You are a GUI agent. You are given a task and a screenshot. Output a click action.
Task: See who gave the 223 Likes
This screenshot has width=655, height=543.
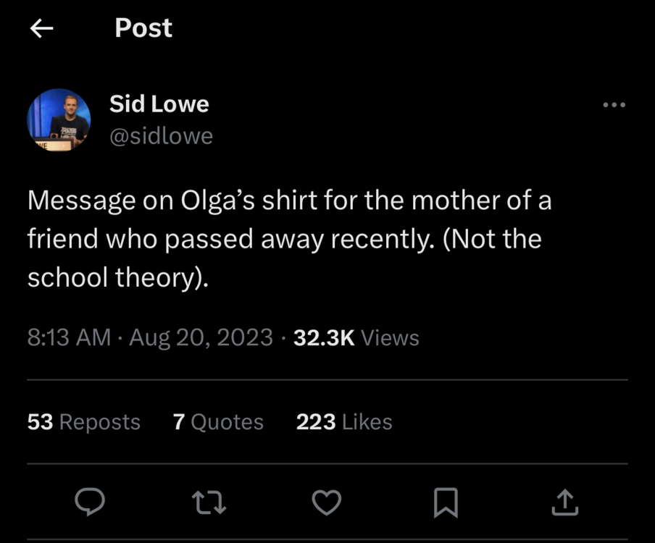(344, 421)
